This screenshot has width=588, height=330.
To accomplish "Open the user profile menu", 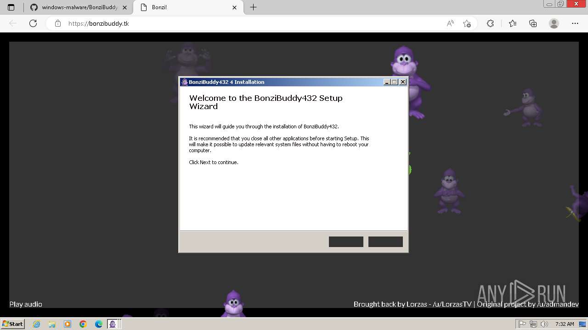I will pos(554,23).
